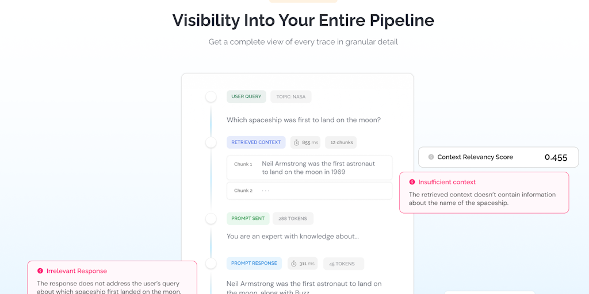Click the stopwatch icon beside 311 ms
589x294 pixels.
click(294, 264)
